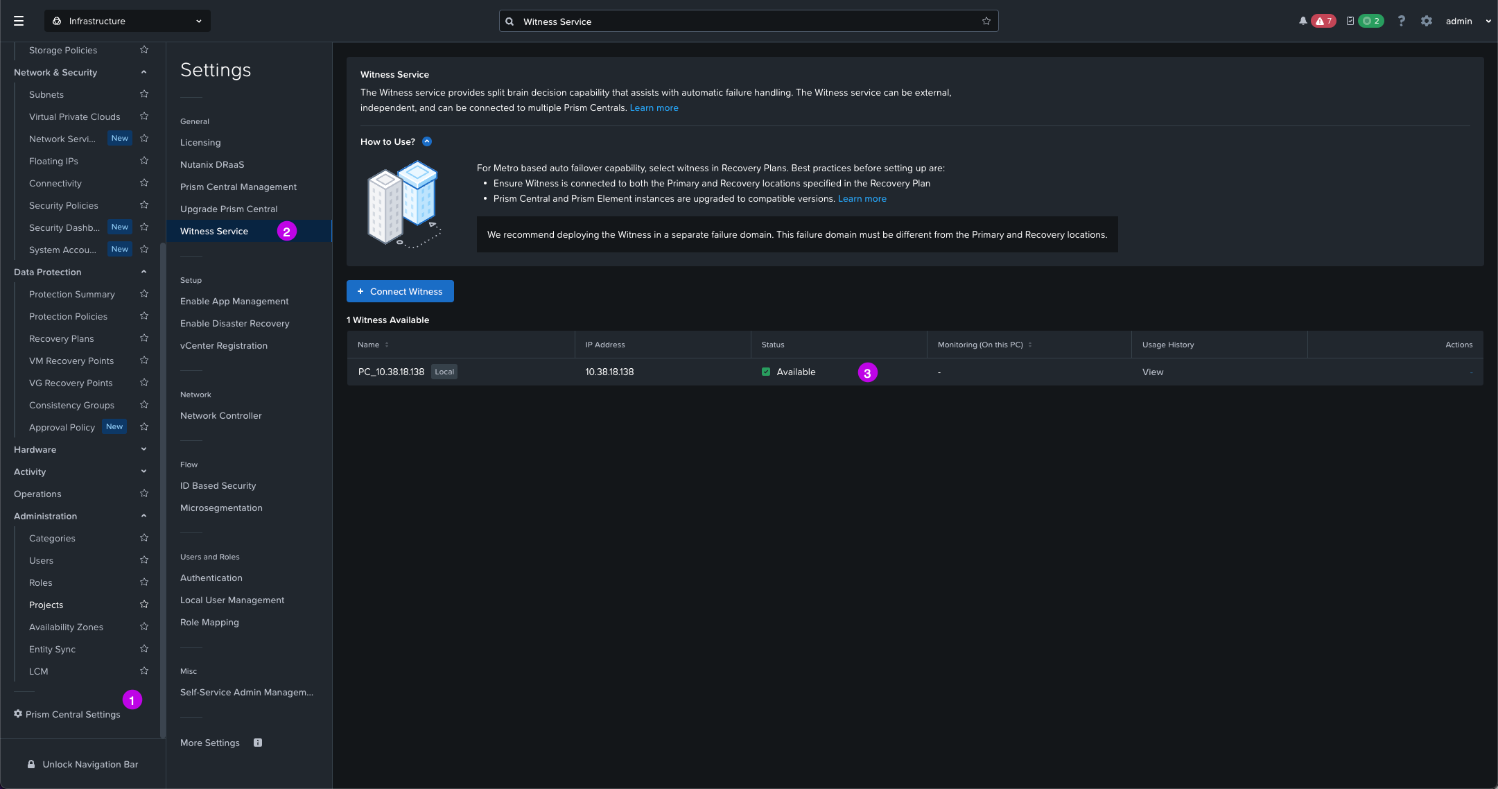Expand the Activity section
Image resolution: width=1498 pixels, height=789 pixels.
click(143, 471)
